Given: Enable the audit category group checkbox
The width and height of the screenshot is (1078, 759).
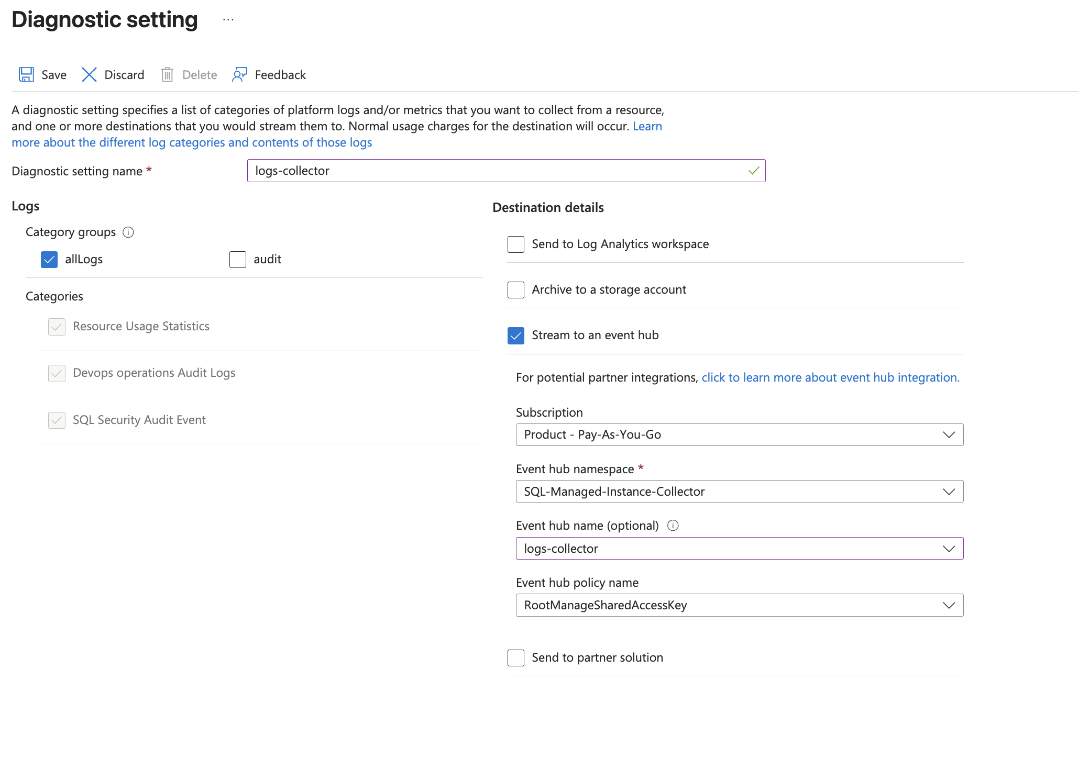Looking at the screenshot, I should [x=238, y=260].
